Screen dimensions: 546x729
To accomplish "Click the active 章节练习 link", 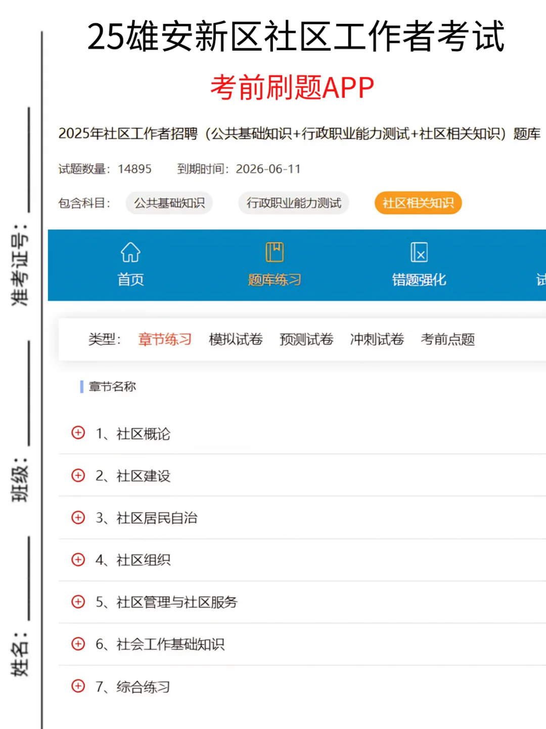I will 164,340.
